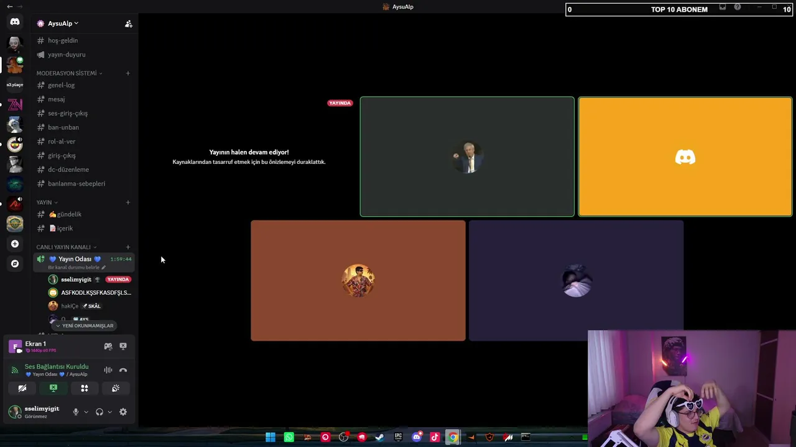796x447 pixels.
Task: Open the headphone output options arrow
Action: point(109,412)
